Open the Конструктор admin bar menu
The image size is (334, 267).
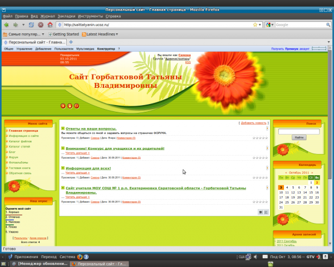coord(106,49)
